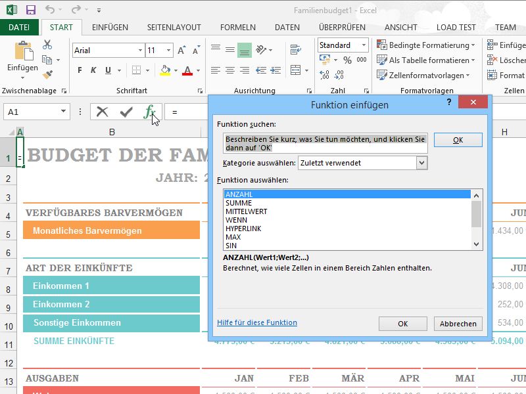Viewport: 526px width, 394px height.
Task: Click the cell borders icon
Action: coord(136,70)
